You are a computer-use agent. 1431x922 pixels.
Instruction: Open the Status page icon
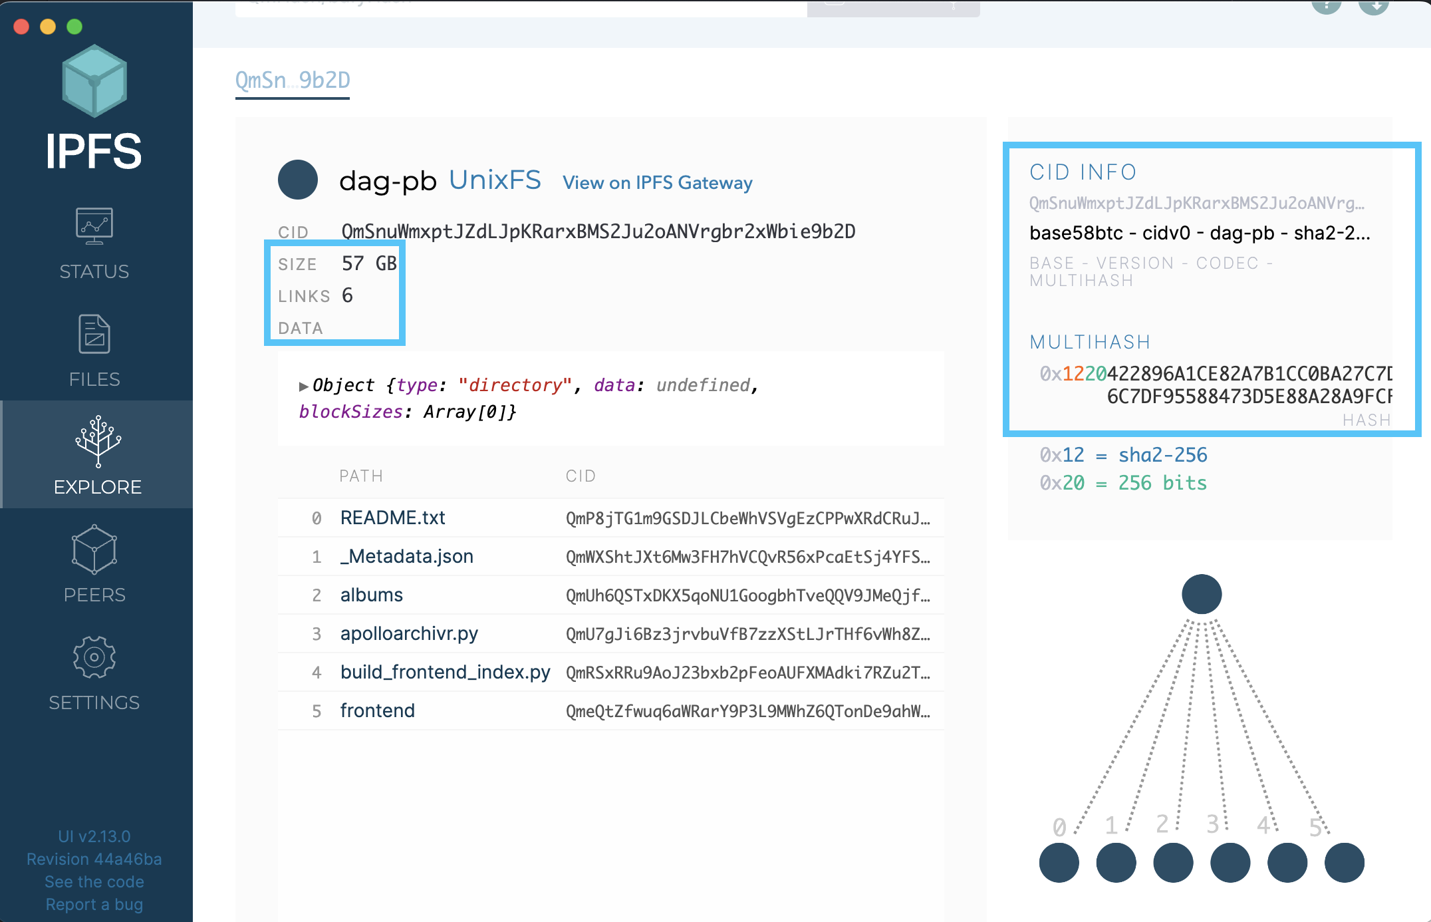tap(94, 226)
